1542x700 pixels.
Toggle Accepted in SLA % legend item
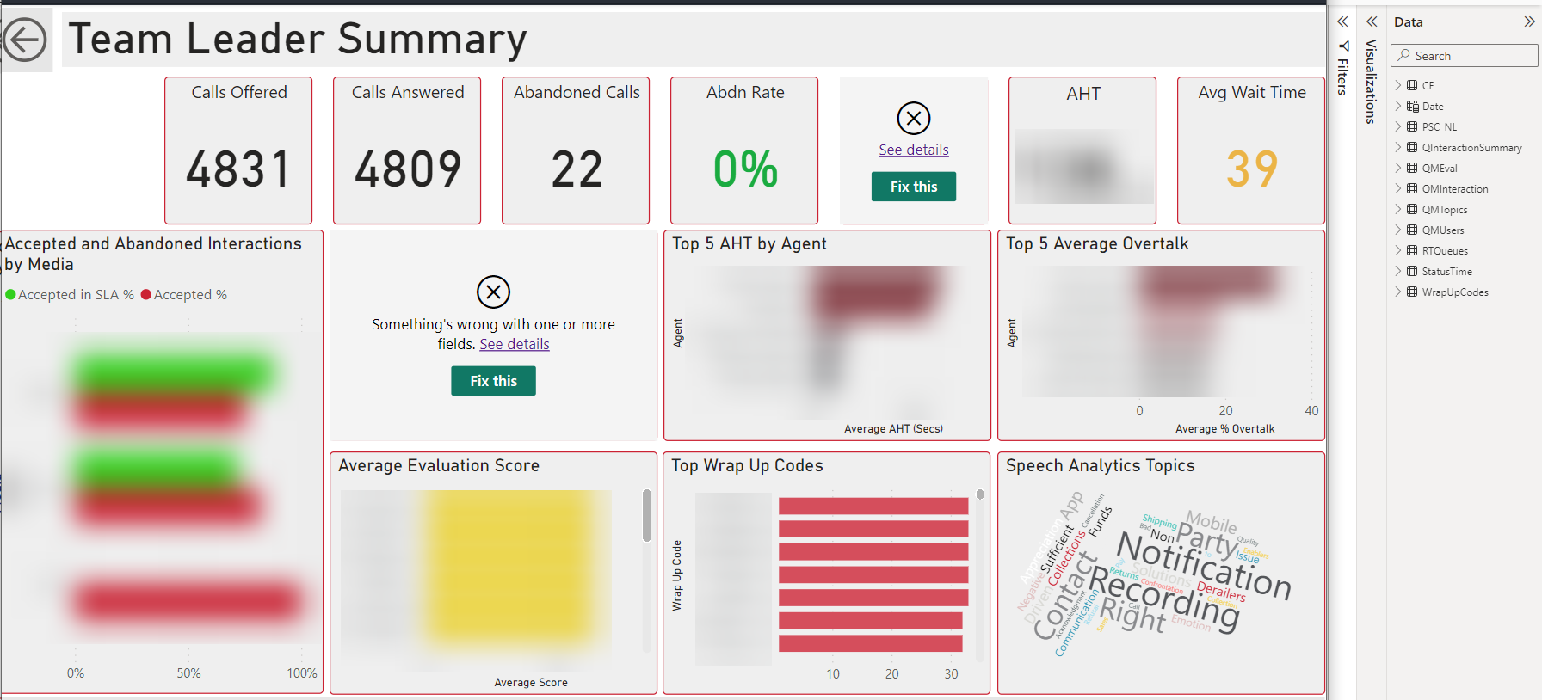70,294
